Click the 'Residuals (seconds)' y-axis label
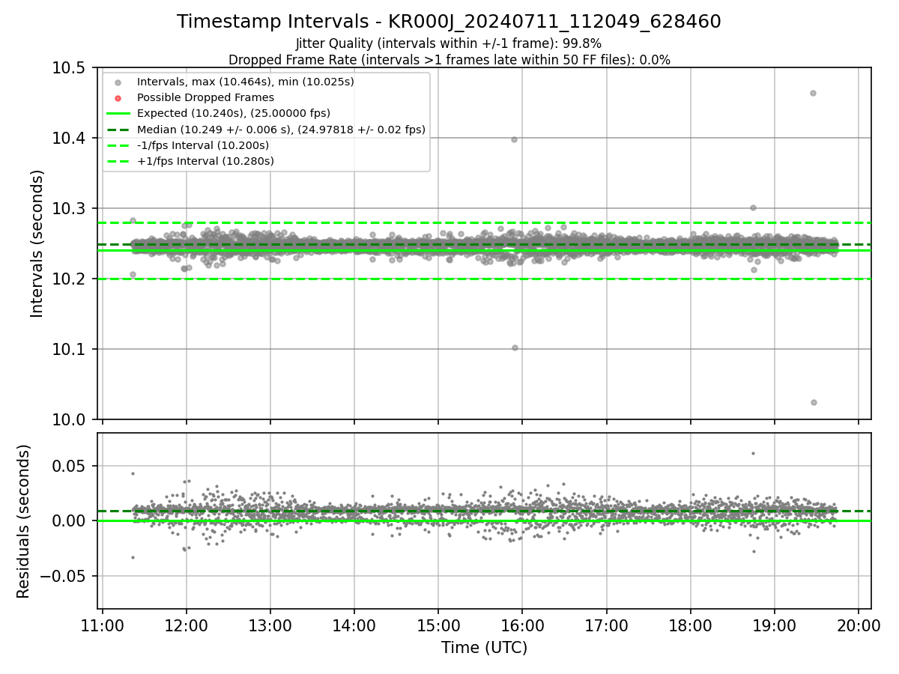This screenshot has width=899, height=674. coord(24,521)
